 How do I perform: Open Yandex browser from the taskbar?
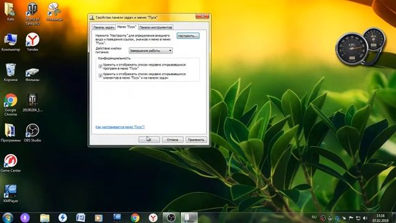point(153,217)
